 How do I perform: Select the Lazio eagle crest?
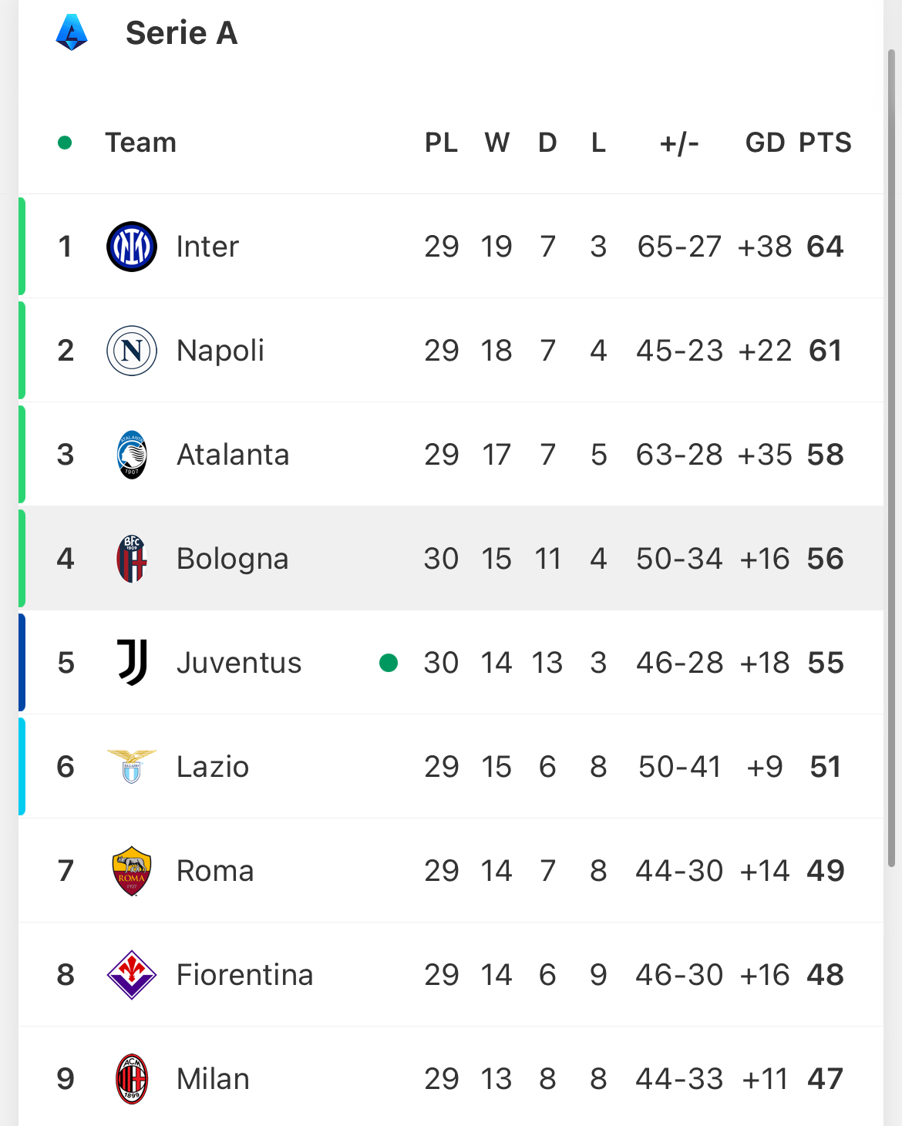pyautogui.click(x=132, y=767)
